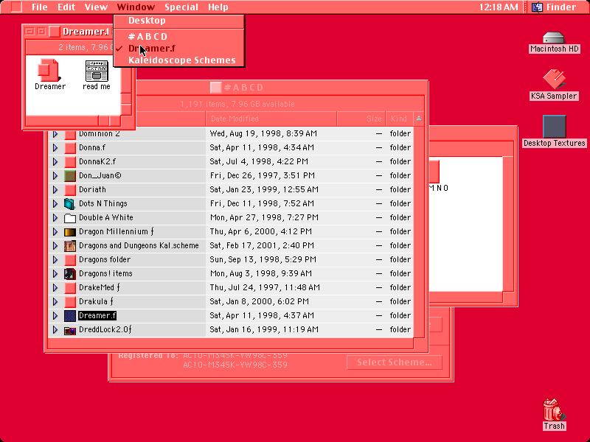Sort the list by Date Modified column
Screen dimensions: 590x442
click(x=271, y=119)
